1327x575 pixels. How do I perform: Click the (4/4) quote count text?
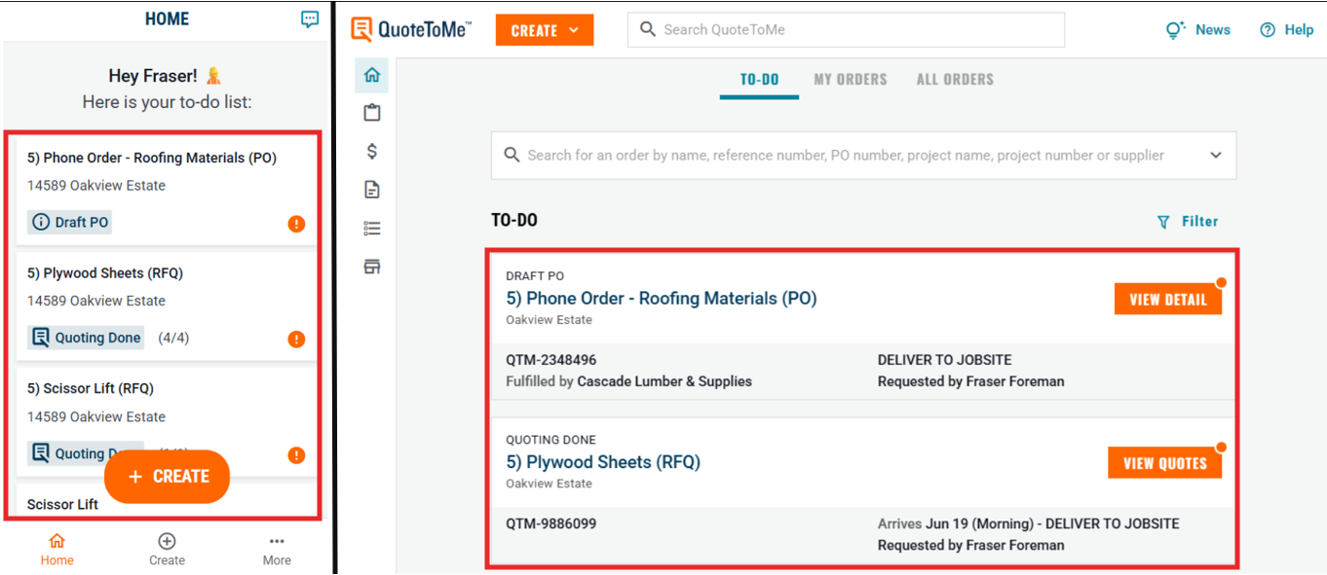[173, 339]
